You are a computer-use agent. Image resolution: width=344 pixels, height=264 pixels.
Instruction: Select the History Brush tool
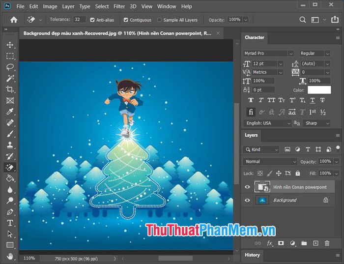coord(10,156)
